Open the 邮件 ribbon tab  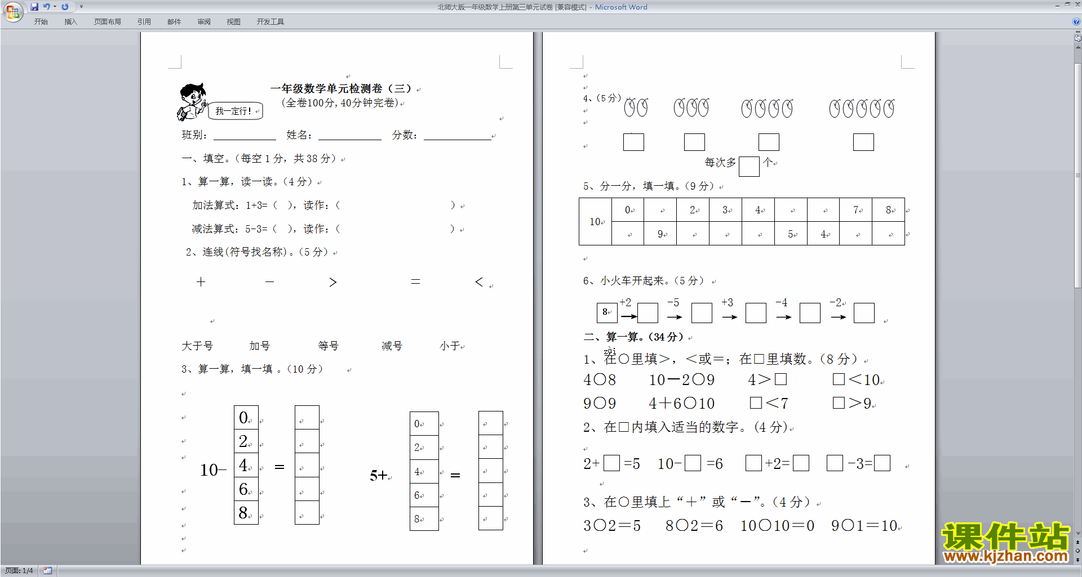pyautogui.click(x=174, y=22)
